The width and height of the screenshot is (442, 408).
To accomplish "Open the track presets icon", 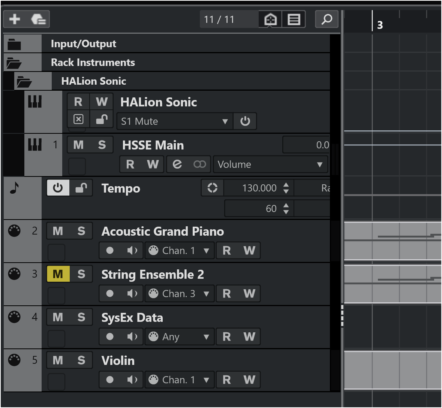I will [x=38, y=19].
